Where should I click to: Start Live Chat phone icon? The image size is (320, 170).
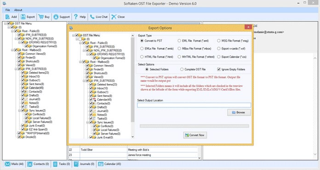(92, 17)
